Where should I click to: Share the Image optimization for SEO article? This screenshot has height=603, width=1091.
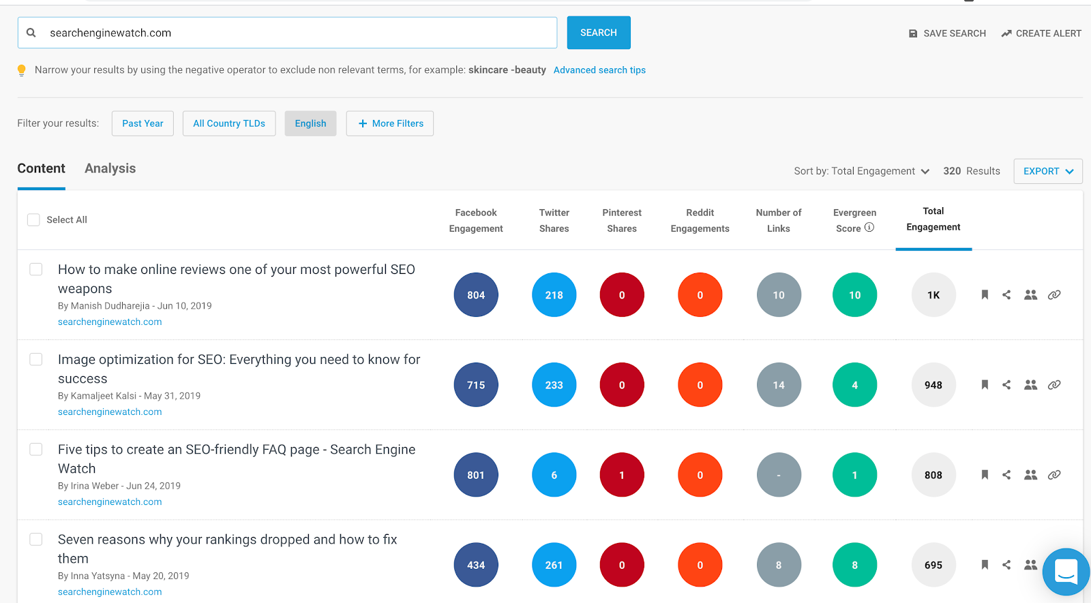tap(1006, 385)
